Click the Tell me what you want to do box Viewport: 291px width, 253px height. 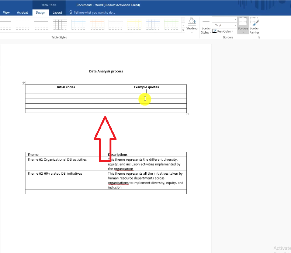(94, 13)
